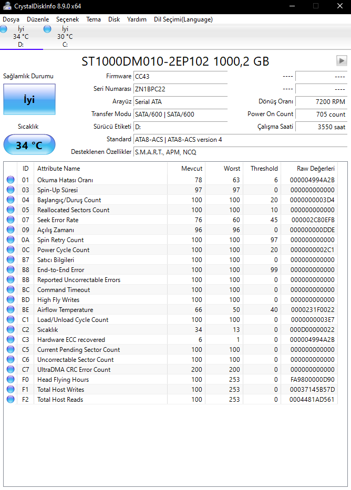Open the Disk menu
351x490 pixels.
pyautogui.click(x=114, y=19)
